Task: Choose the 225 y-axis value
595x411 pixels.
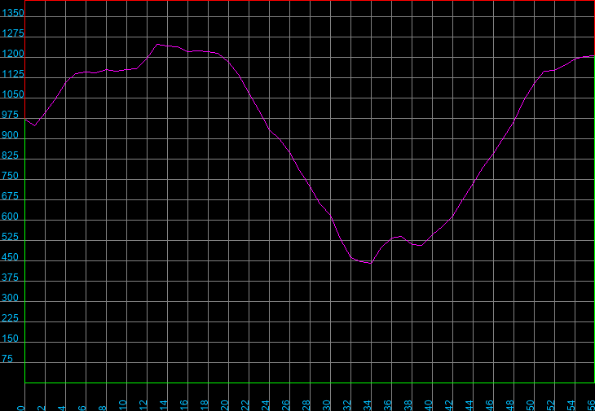Action: 10,318
